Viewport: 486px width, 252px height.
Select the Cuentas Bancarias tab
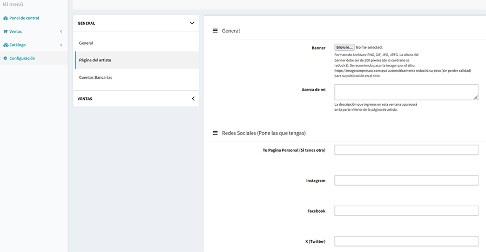point(137,77)
